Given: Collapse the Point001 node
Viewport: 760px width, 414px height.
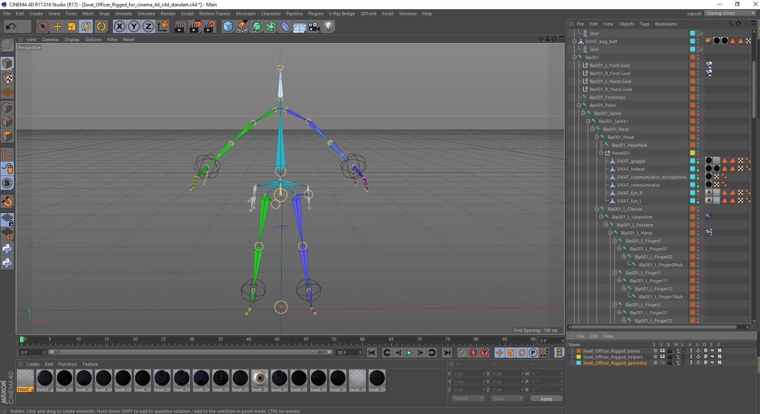Looking at the screenshot, I should click(601, 153).
